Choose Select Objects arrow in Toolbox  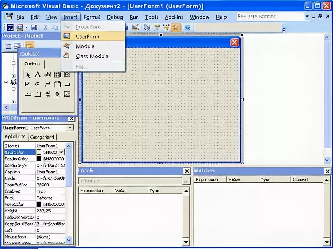pyautogui.click(x=28, y=75)
